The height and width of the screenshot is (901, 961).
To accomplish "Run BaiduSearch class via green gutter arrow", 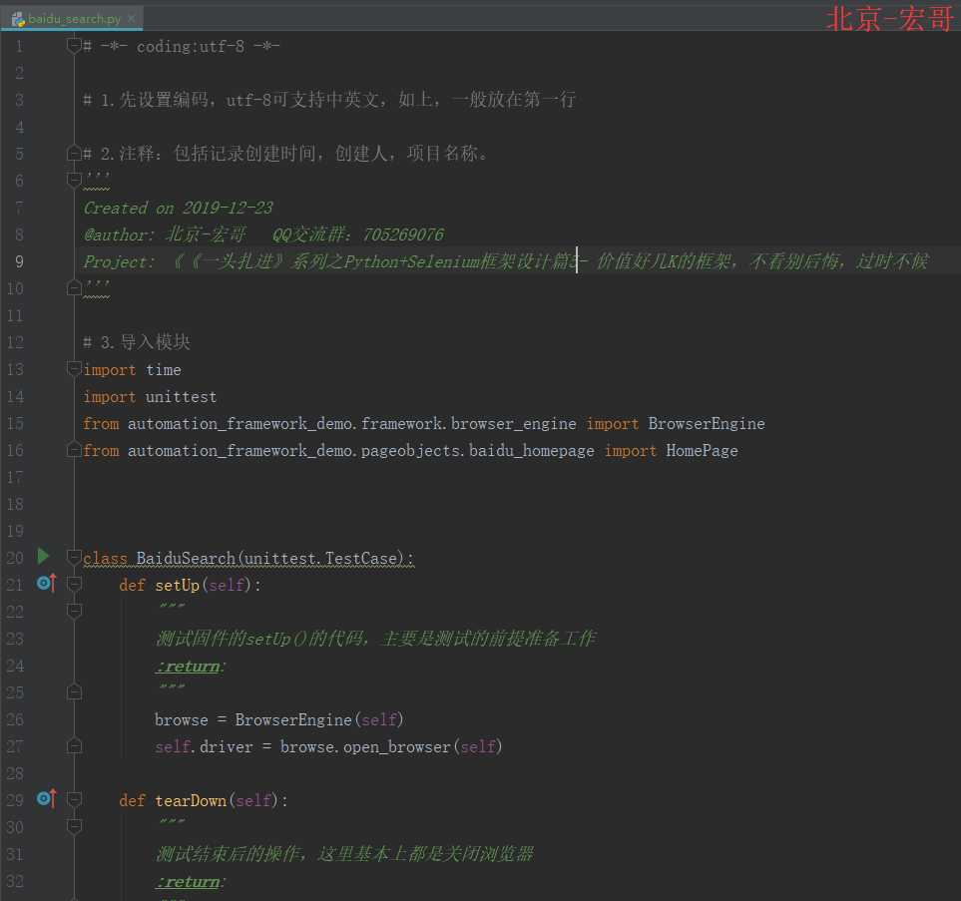I will (x=43, y=556).
